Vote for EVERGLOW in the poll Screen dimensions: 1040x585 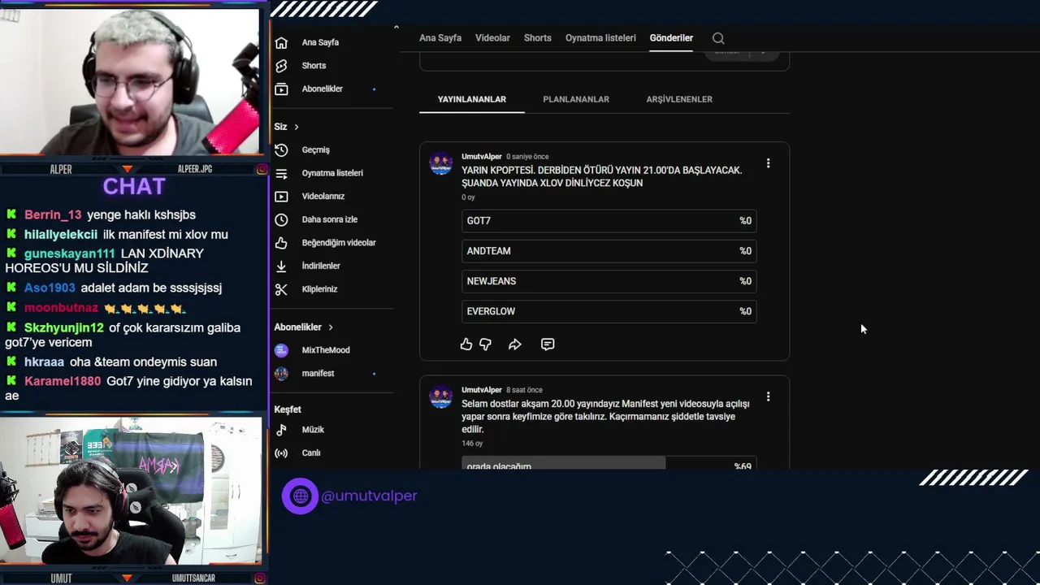coord(609,311)
